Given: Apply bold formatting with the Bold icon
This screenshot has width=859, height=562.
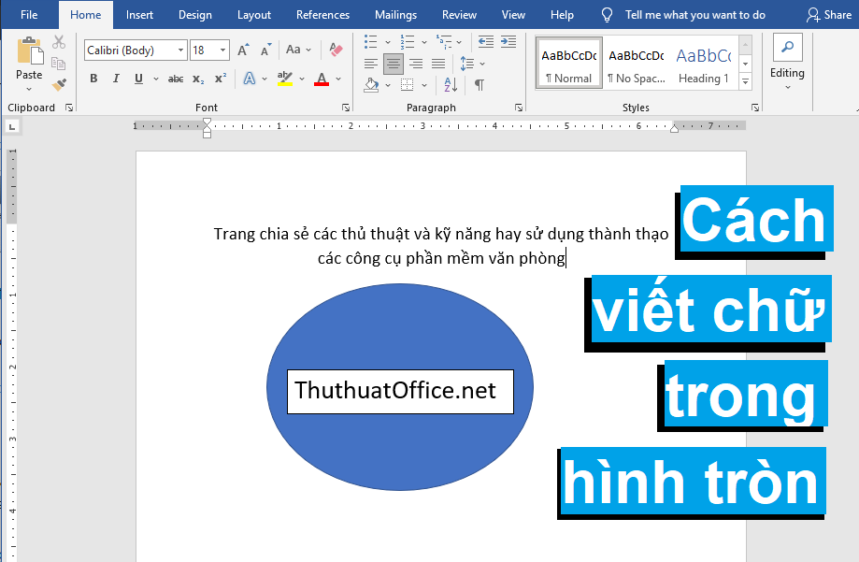Looking at the screenshot, I should coord(93,79).
